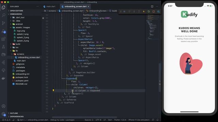Open pubspec.lock file
The width and height of the screenshot is (218, 122).
click(22, 77)
